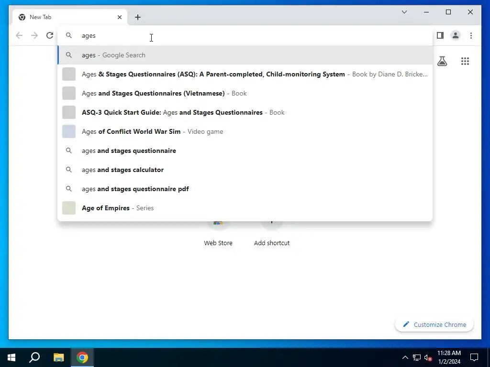
Task: Open the Search Labs flask icon
Action: click(442, 61)
